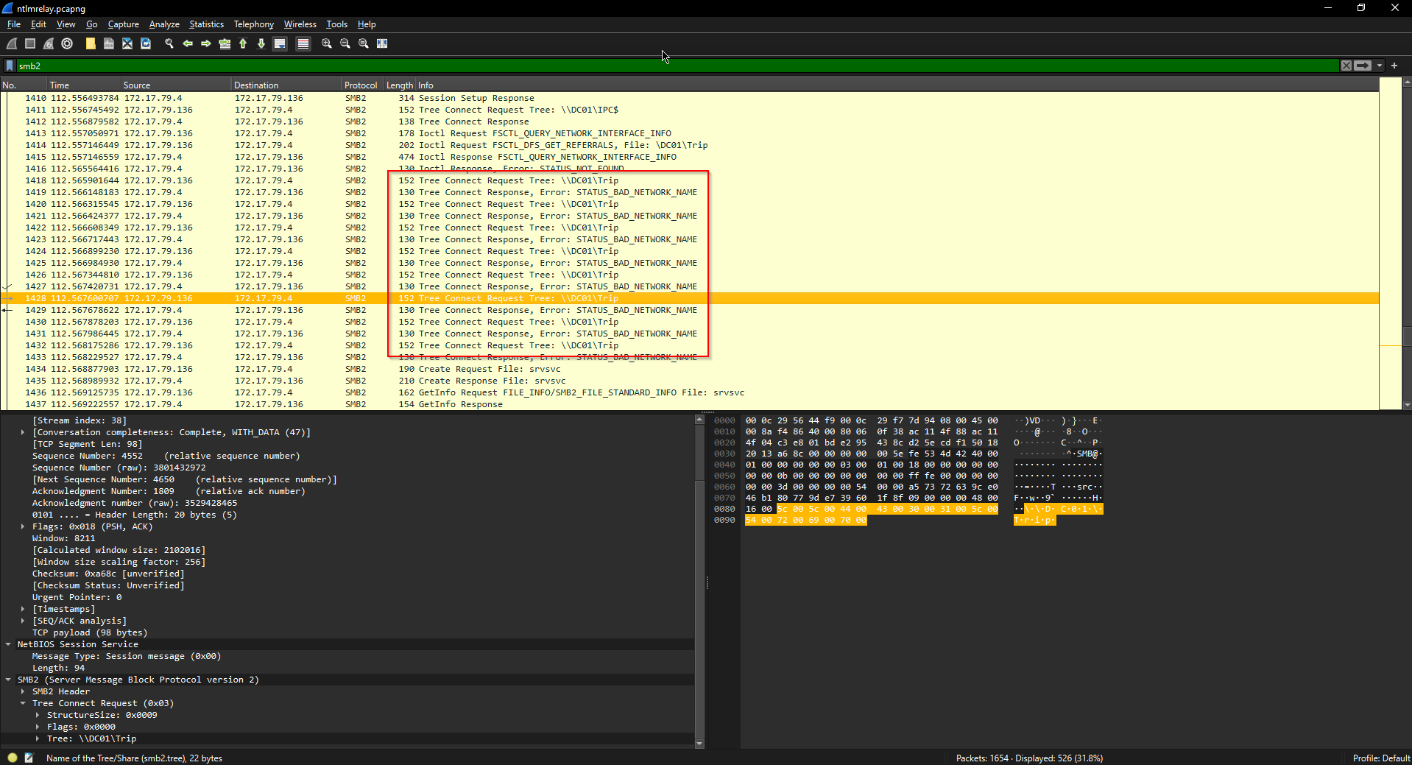The width and height of the screenshot is (1412, 765).
Task: Expand the TCP Flags 0x018 field
Action: pyautogui.click(x=23, y=526)
